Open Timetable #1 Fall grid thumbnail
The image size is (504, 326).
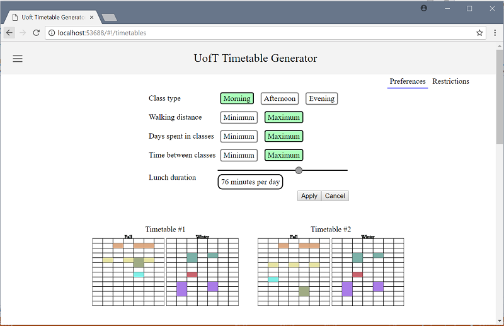click(x=129, y=272)
